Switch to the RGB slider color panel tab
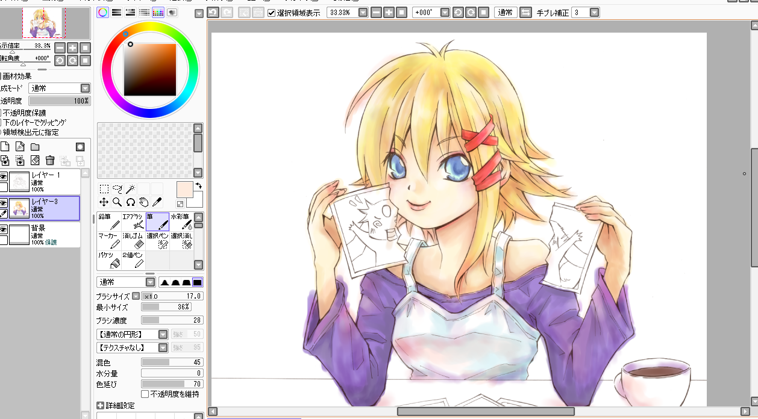Viewport: 758px width, 419px height. pos(116,13)
